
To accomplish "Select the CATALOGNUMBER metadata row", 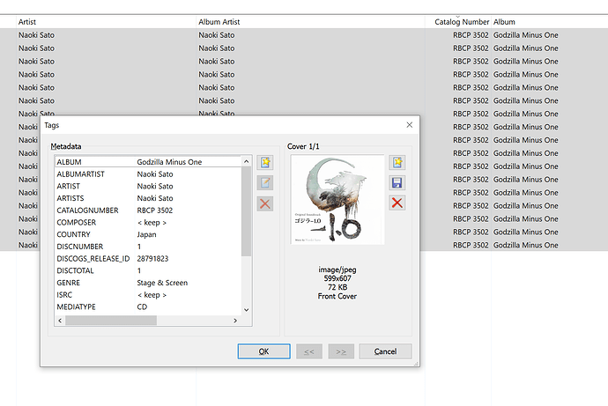I will pos(149,210).
